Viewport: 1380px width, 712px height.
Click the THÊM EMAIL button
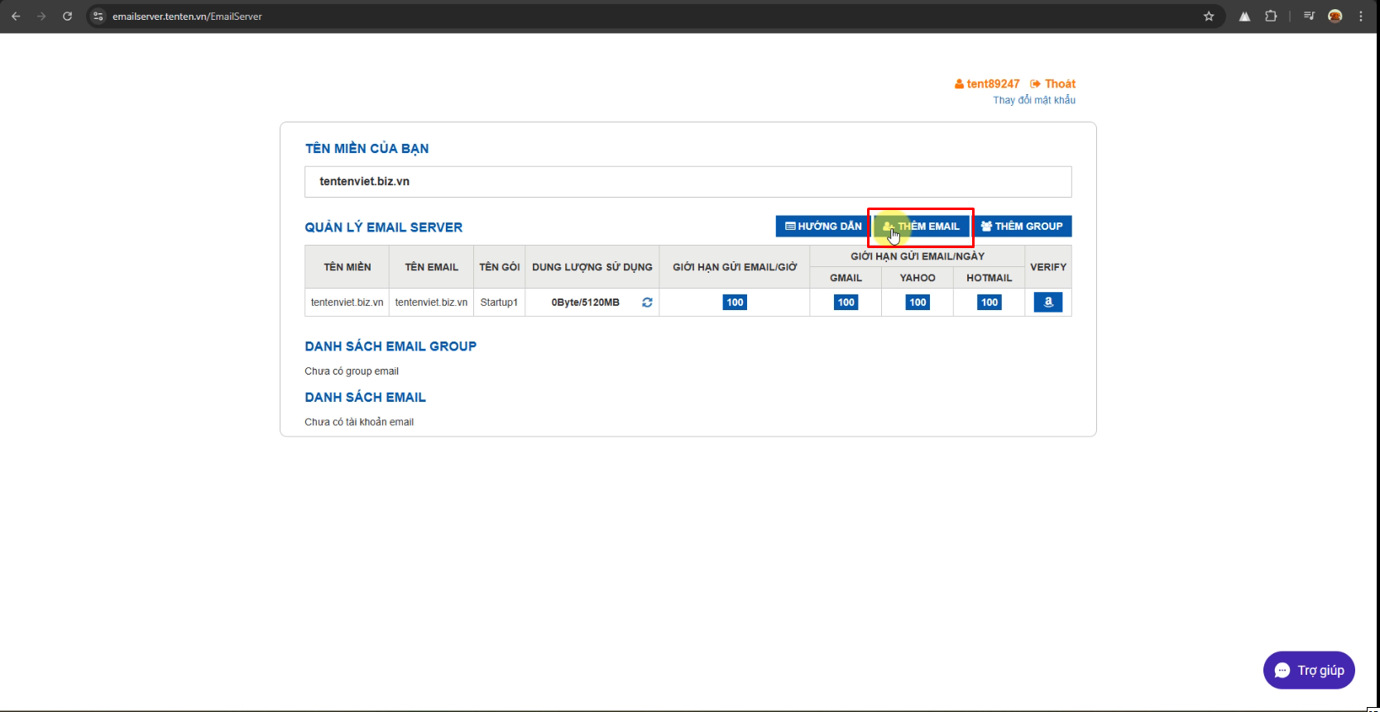(922, 226)
